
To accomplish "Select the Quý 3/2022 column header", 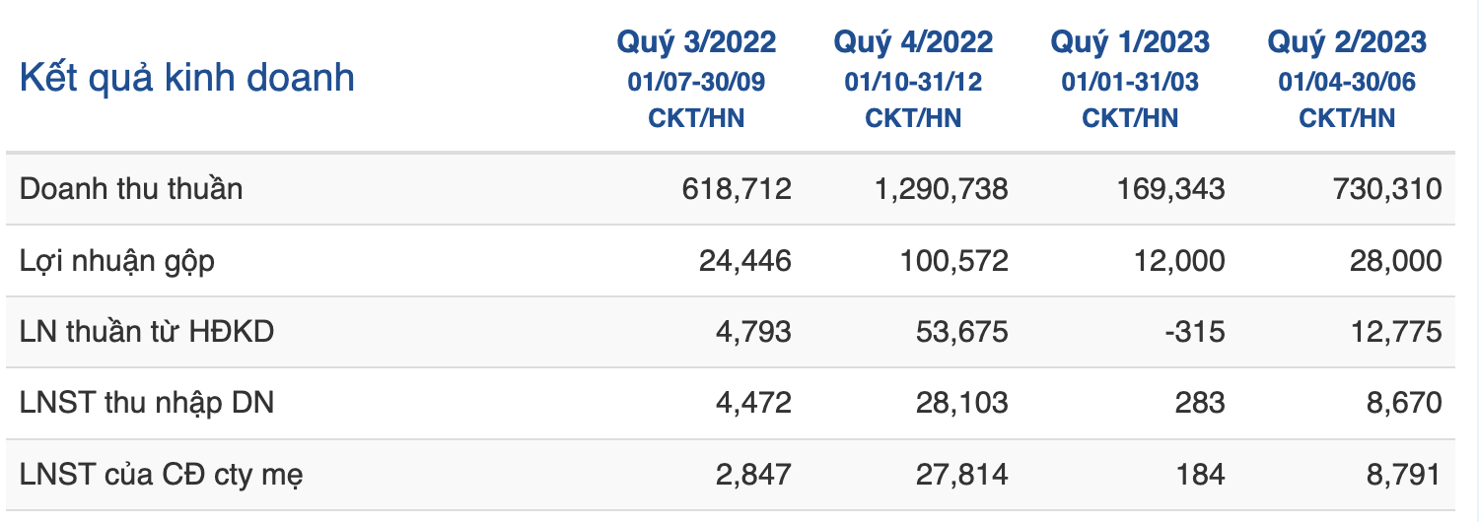I will (x=696, y=42).
